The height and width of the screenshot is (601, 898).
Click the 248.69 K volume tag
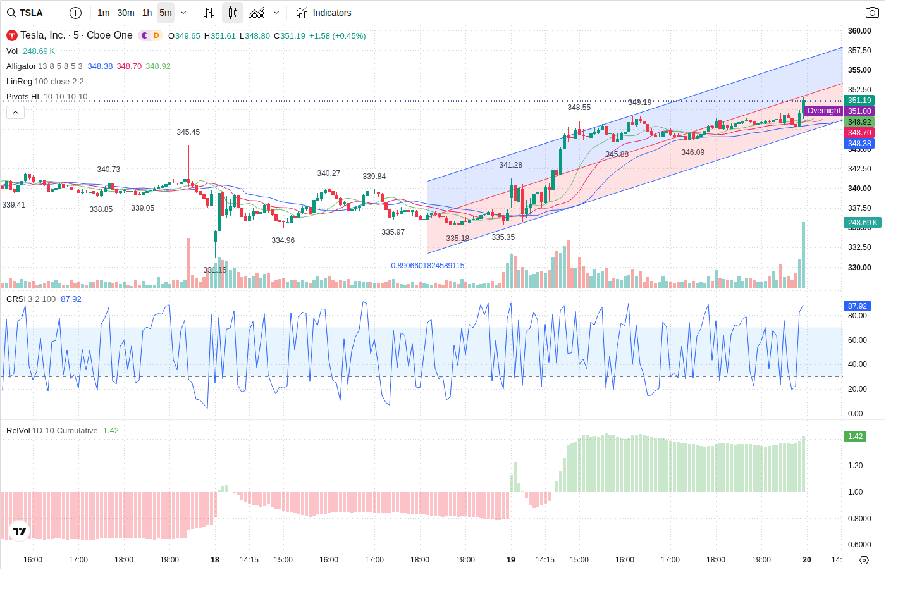(x=863, y=223)
